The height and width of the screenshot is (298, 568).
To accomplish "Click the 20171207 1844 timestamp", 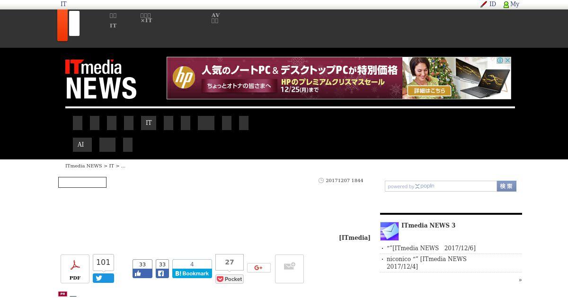I will (x=344, y=181).
